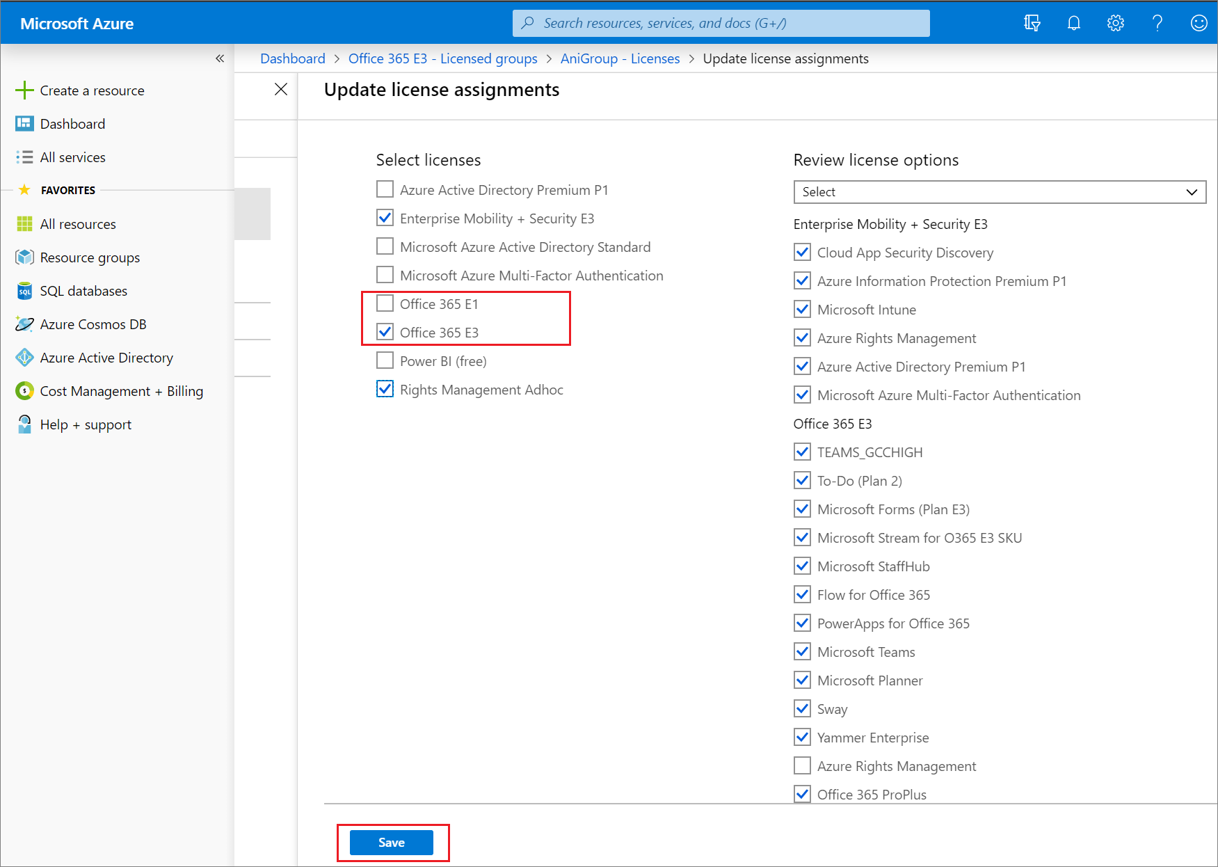Uncheck Azure Active Directory Premium P1 service option

pyautogui.click(x=802, y=366)
